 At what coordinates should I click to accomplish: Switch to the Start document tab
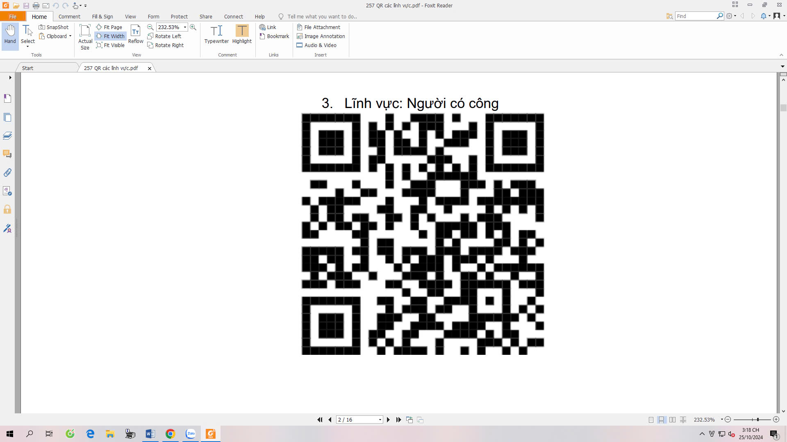click(47, 68)
